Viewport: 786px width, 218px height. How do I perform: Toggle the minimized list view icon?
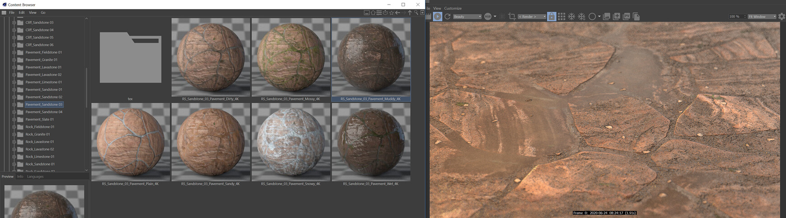click(367, 13)
